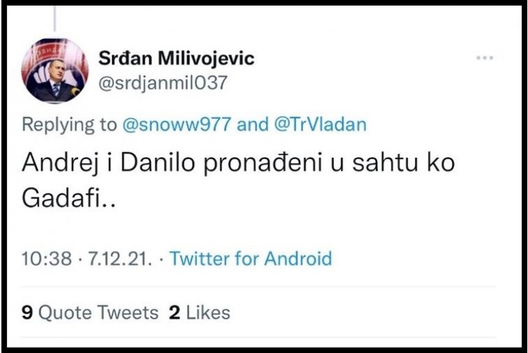Image resolution: width=528 pixels, height=353 pixels.
Task: Open the tweet's three-dot more options menu
Action: point(485,58)
